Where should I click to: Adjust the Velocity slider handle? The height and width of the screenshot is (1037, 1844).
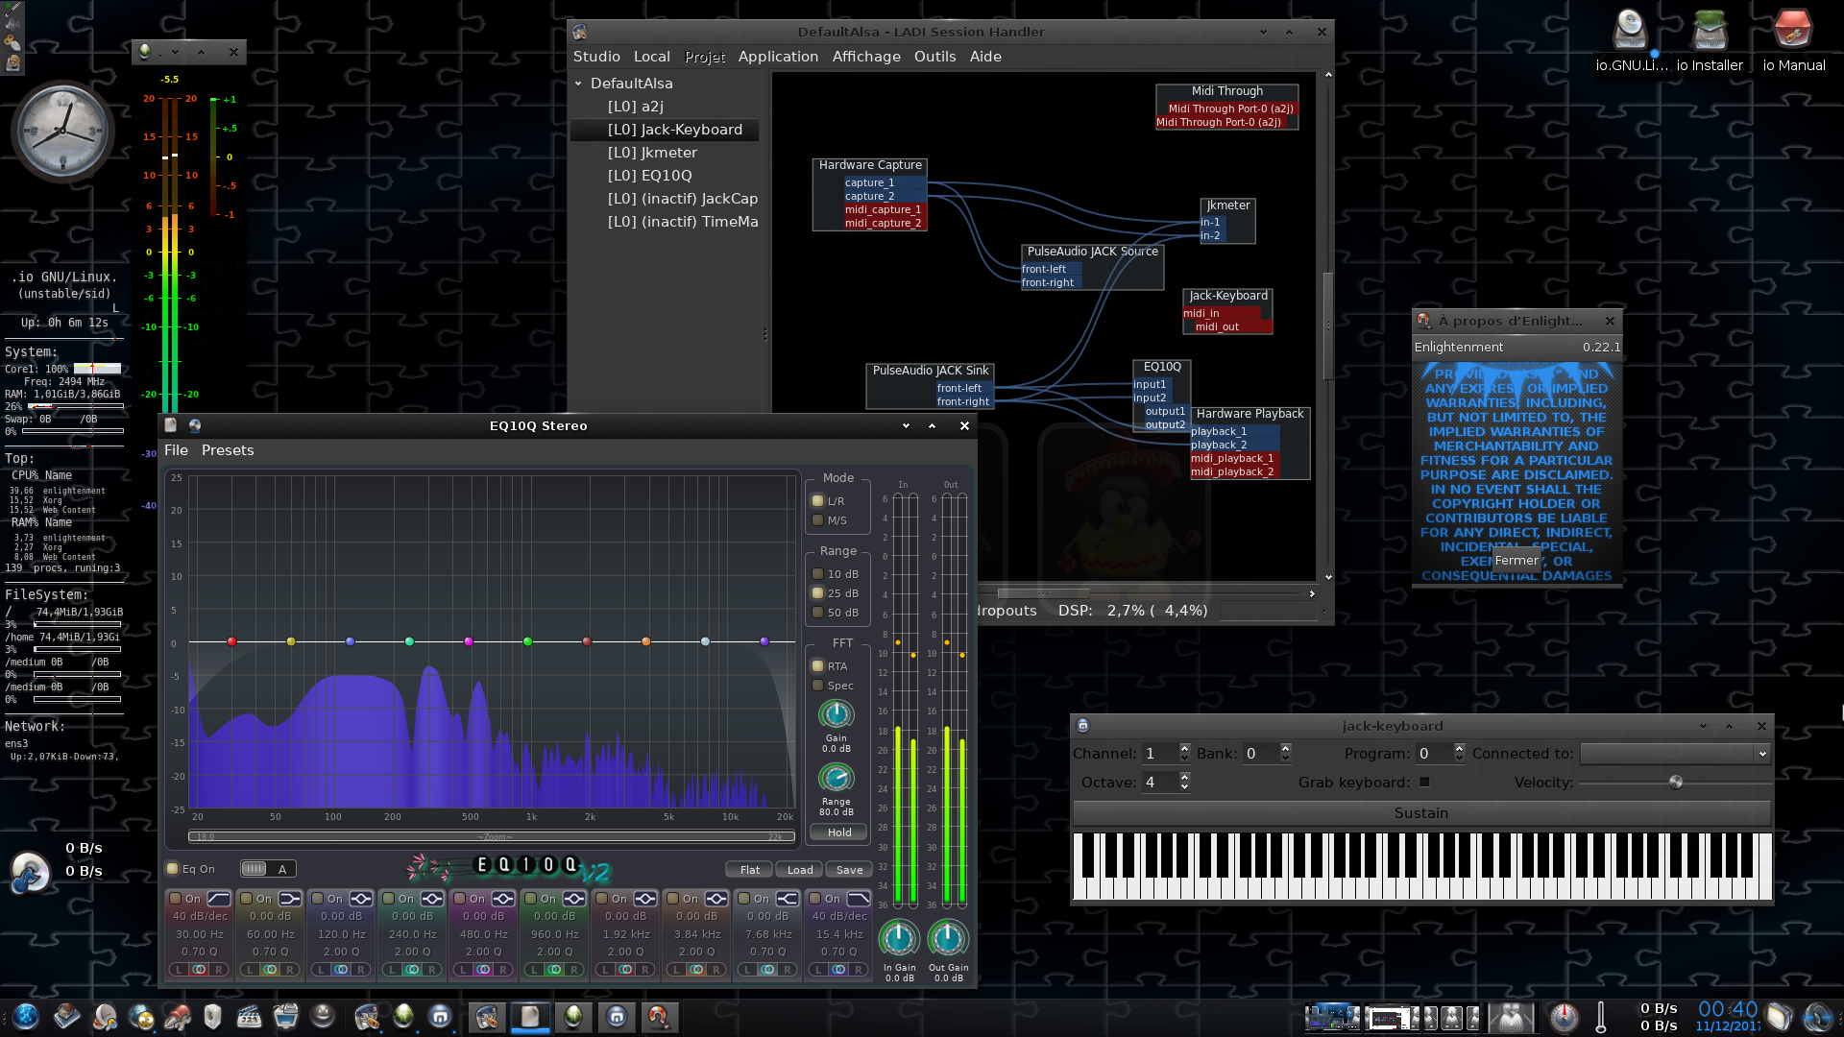(1676, 783)
